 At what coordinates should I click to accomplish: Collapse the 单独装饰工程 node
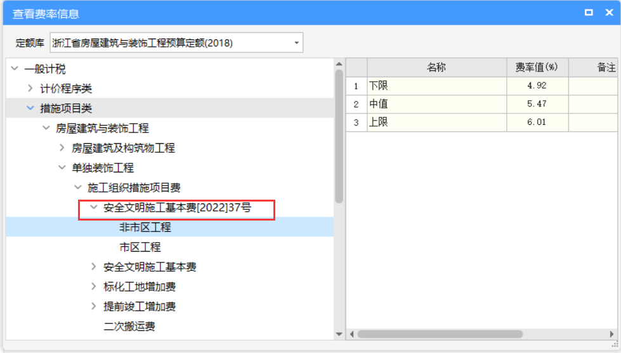pyautogui.click(x=62, y=167)
